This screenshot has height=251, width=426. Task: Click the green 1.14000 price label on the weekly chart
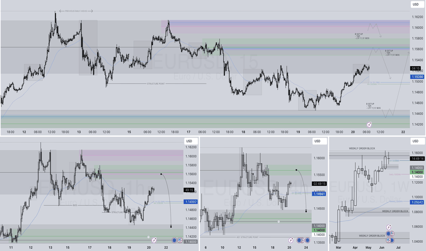pos(417,172)
